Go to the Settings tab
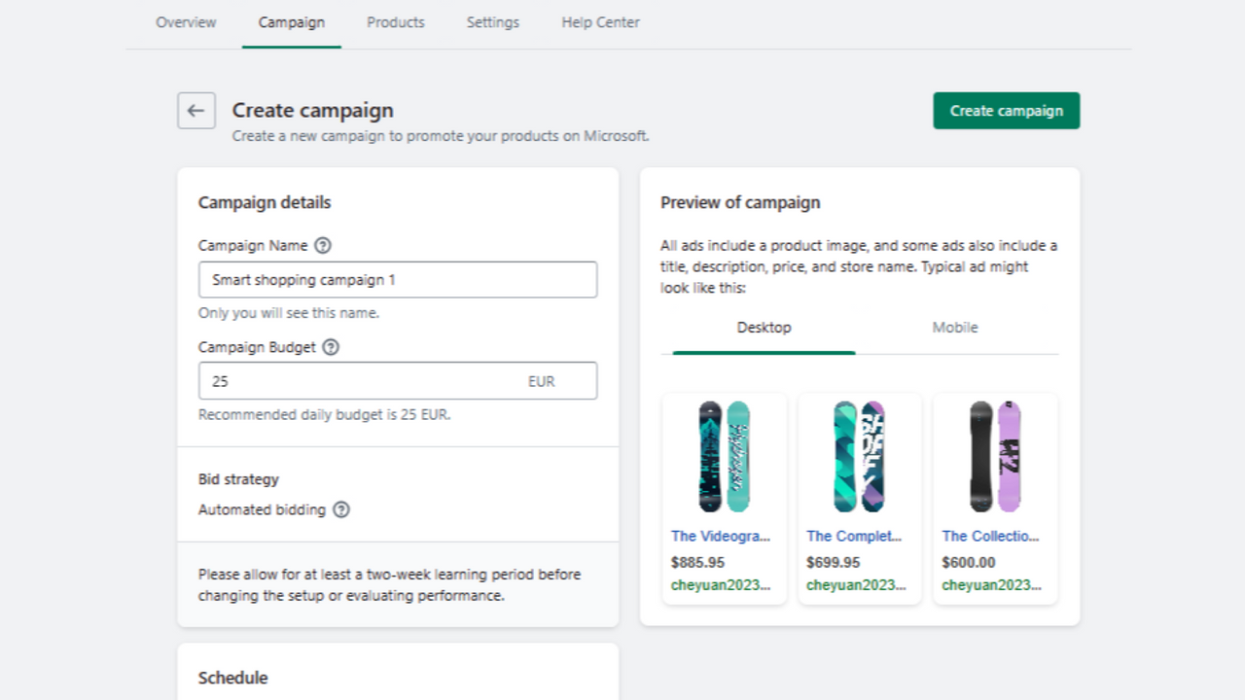Viewport: 1245px width, 700px height. (x=492, y=21)
